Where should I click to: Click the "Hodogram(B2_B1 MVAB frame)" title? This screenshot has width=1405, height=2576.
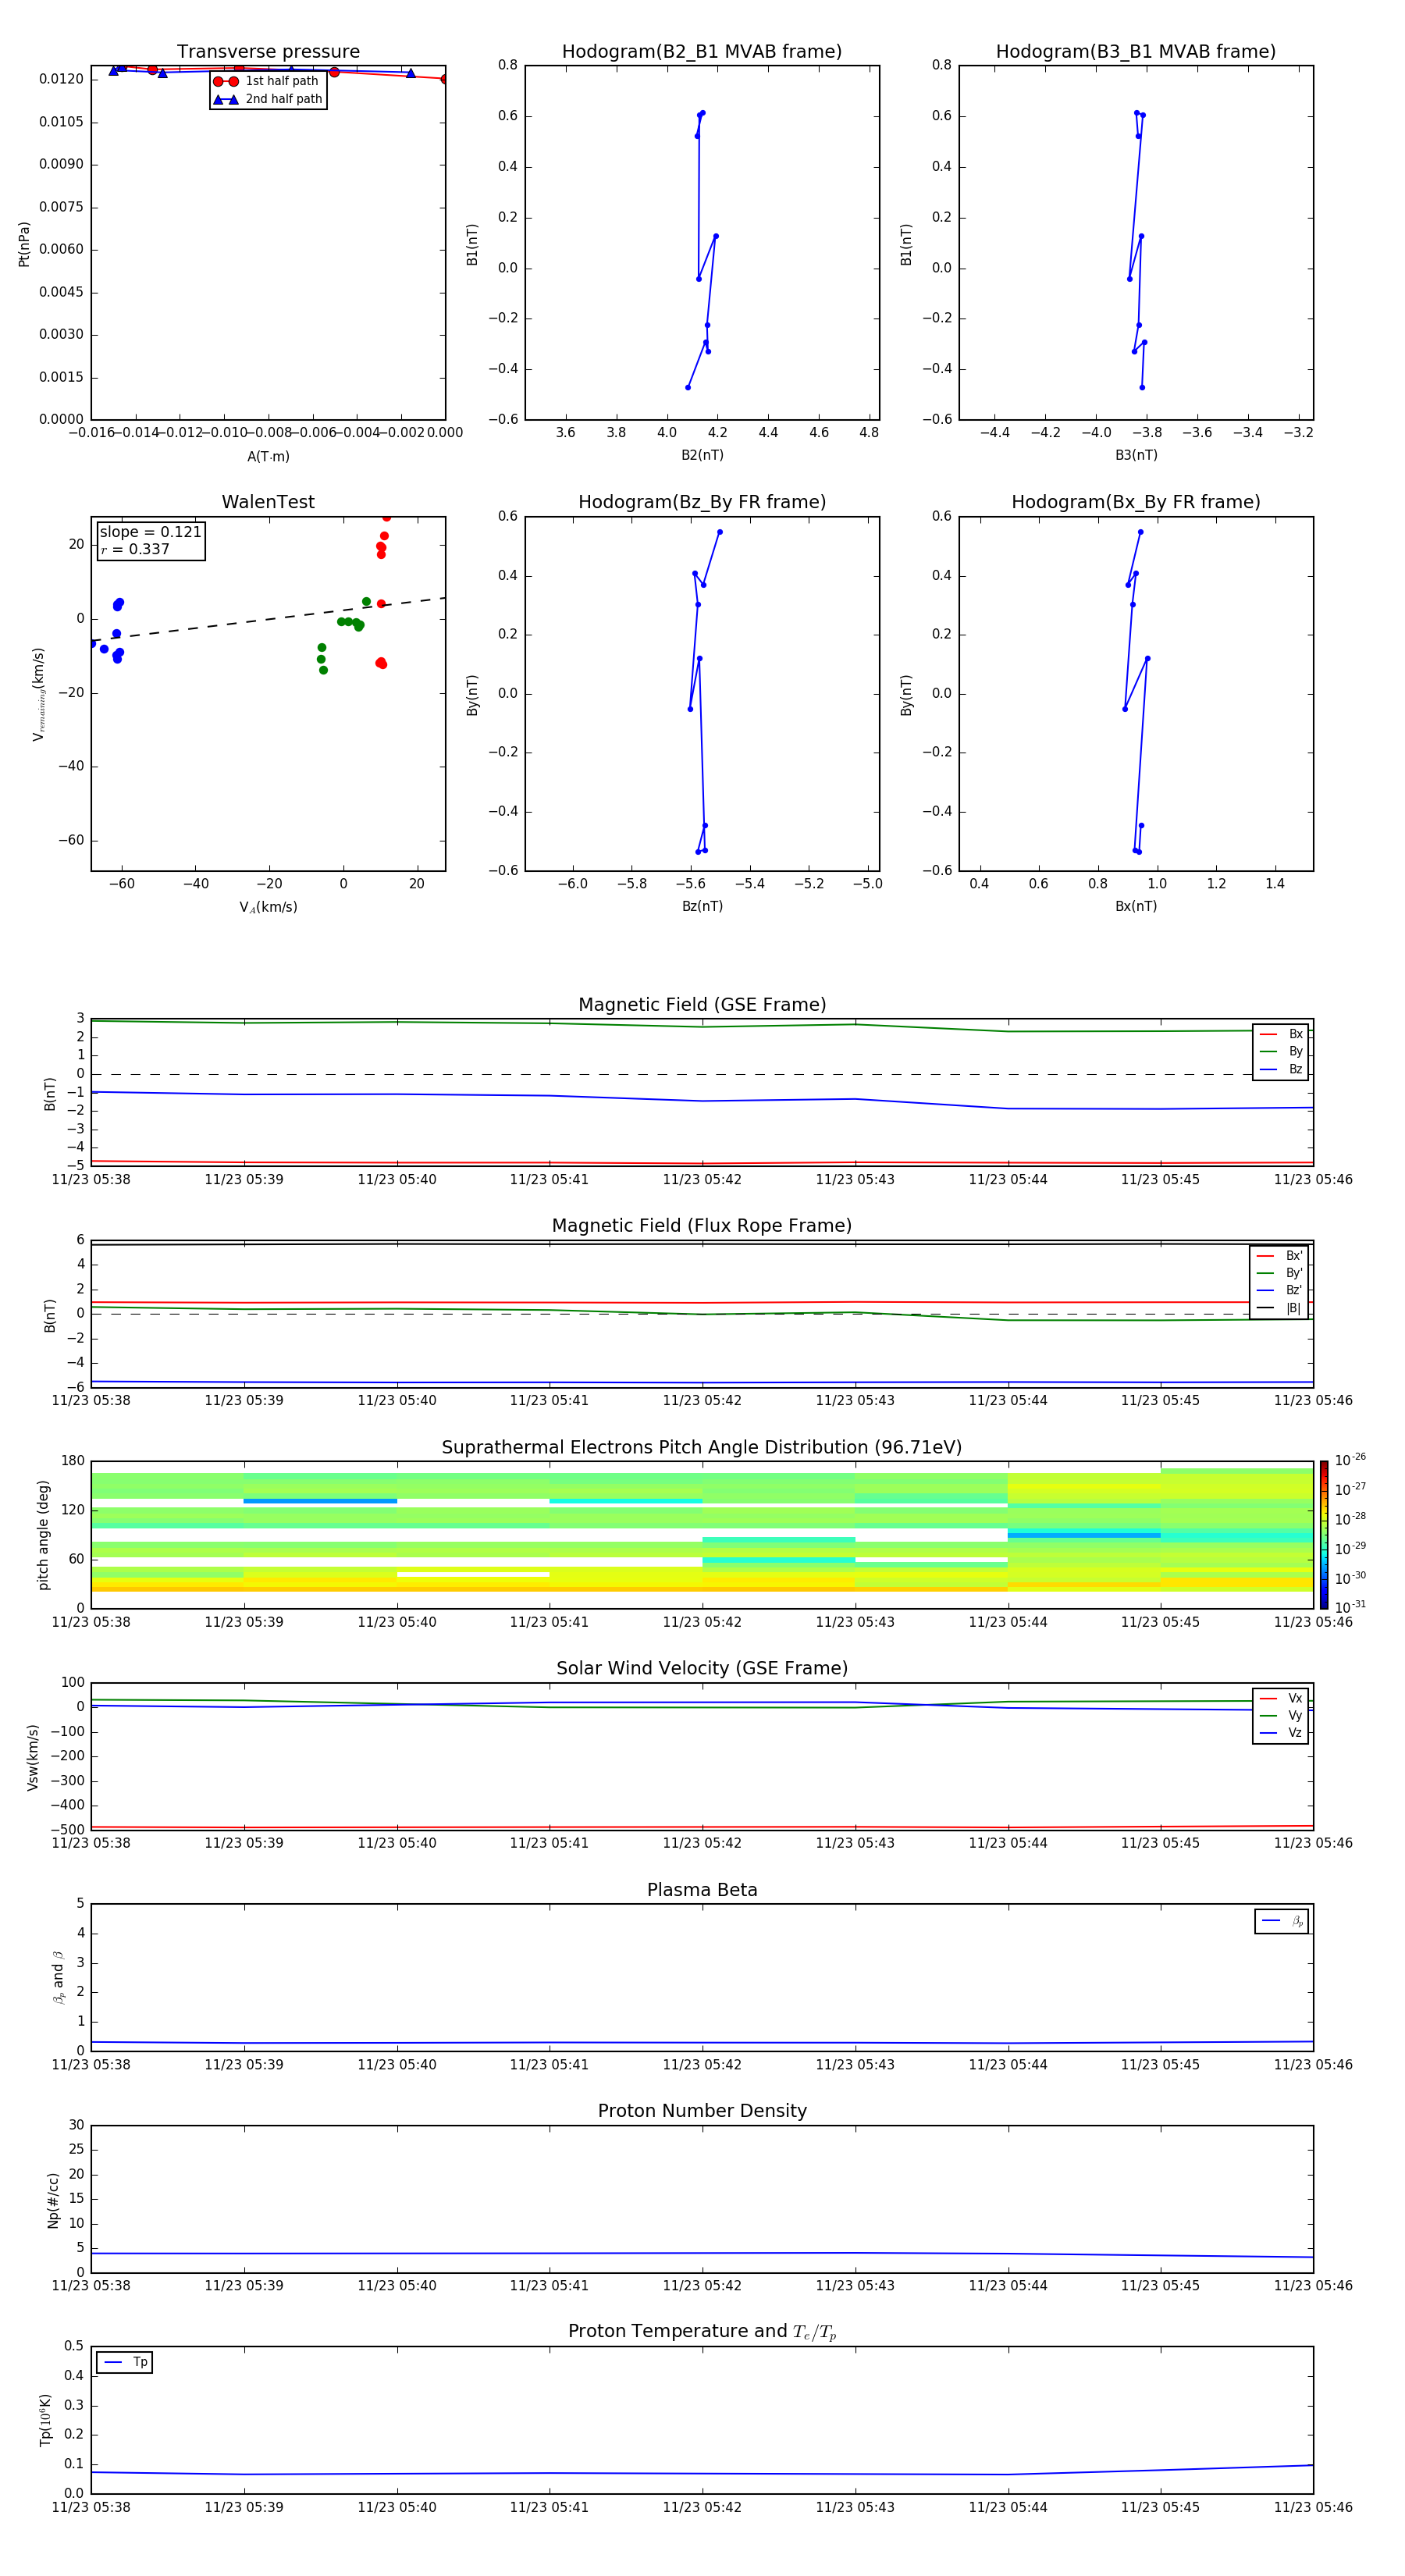tap(702, 51)
